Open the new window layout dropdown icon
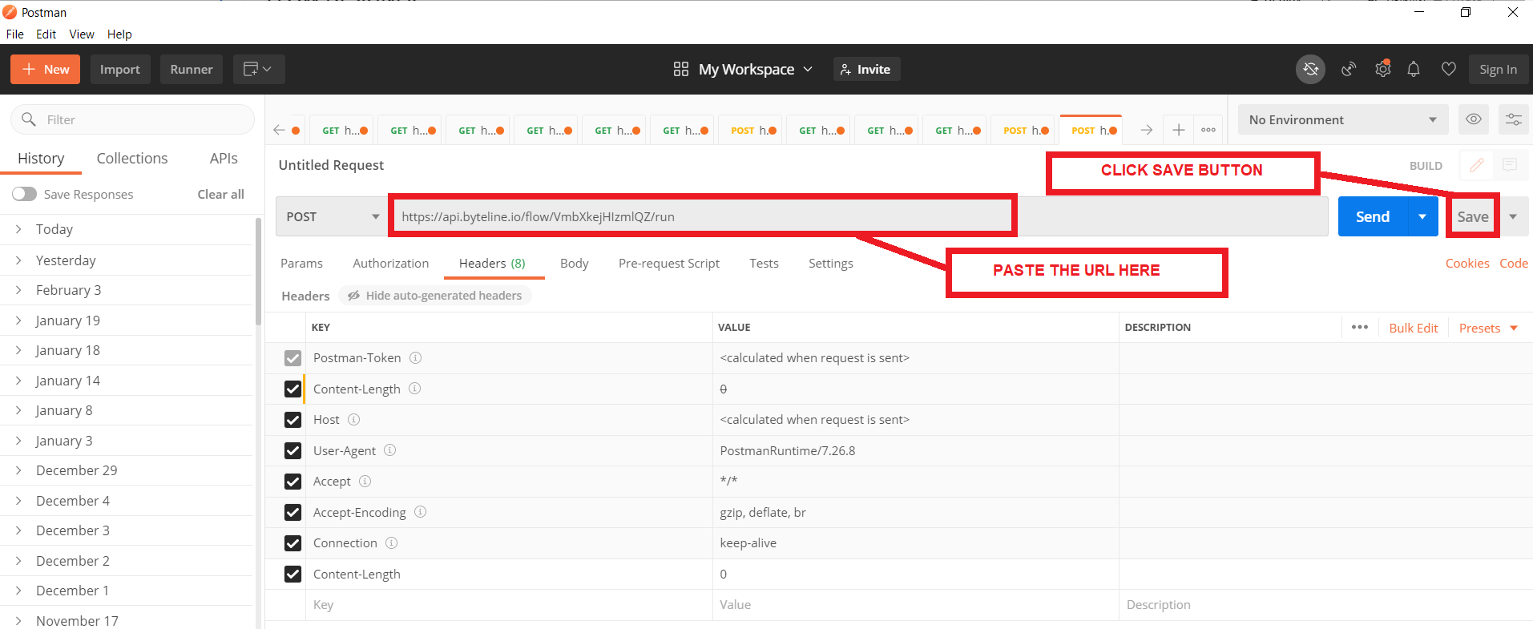The height and width of the screenshot is (629, 1533). [x=258, y=69]
